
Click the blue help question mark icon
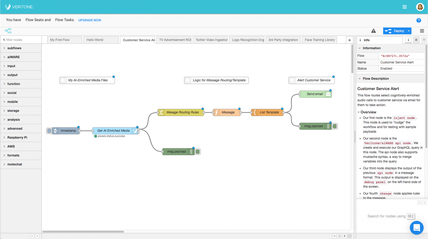(419, 20)
